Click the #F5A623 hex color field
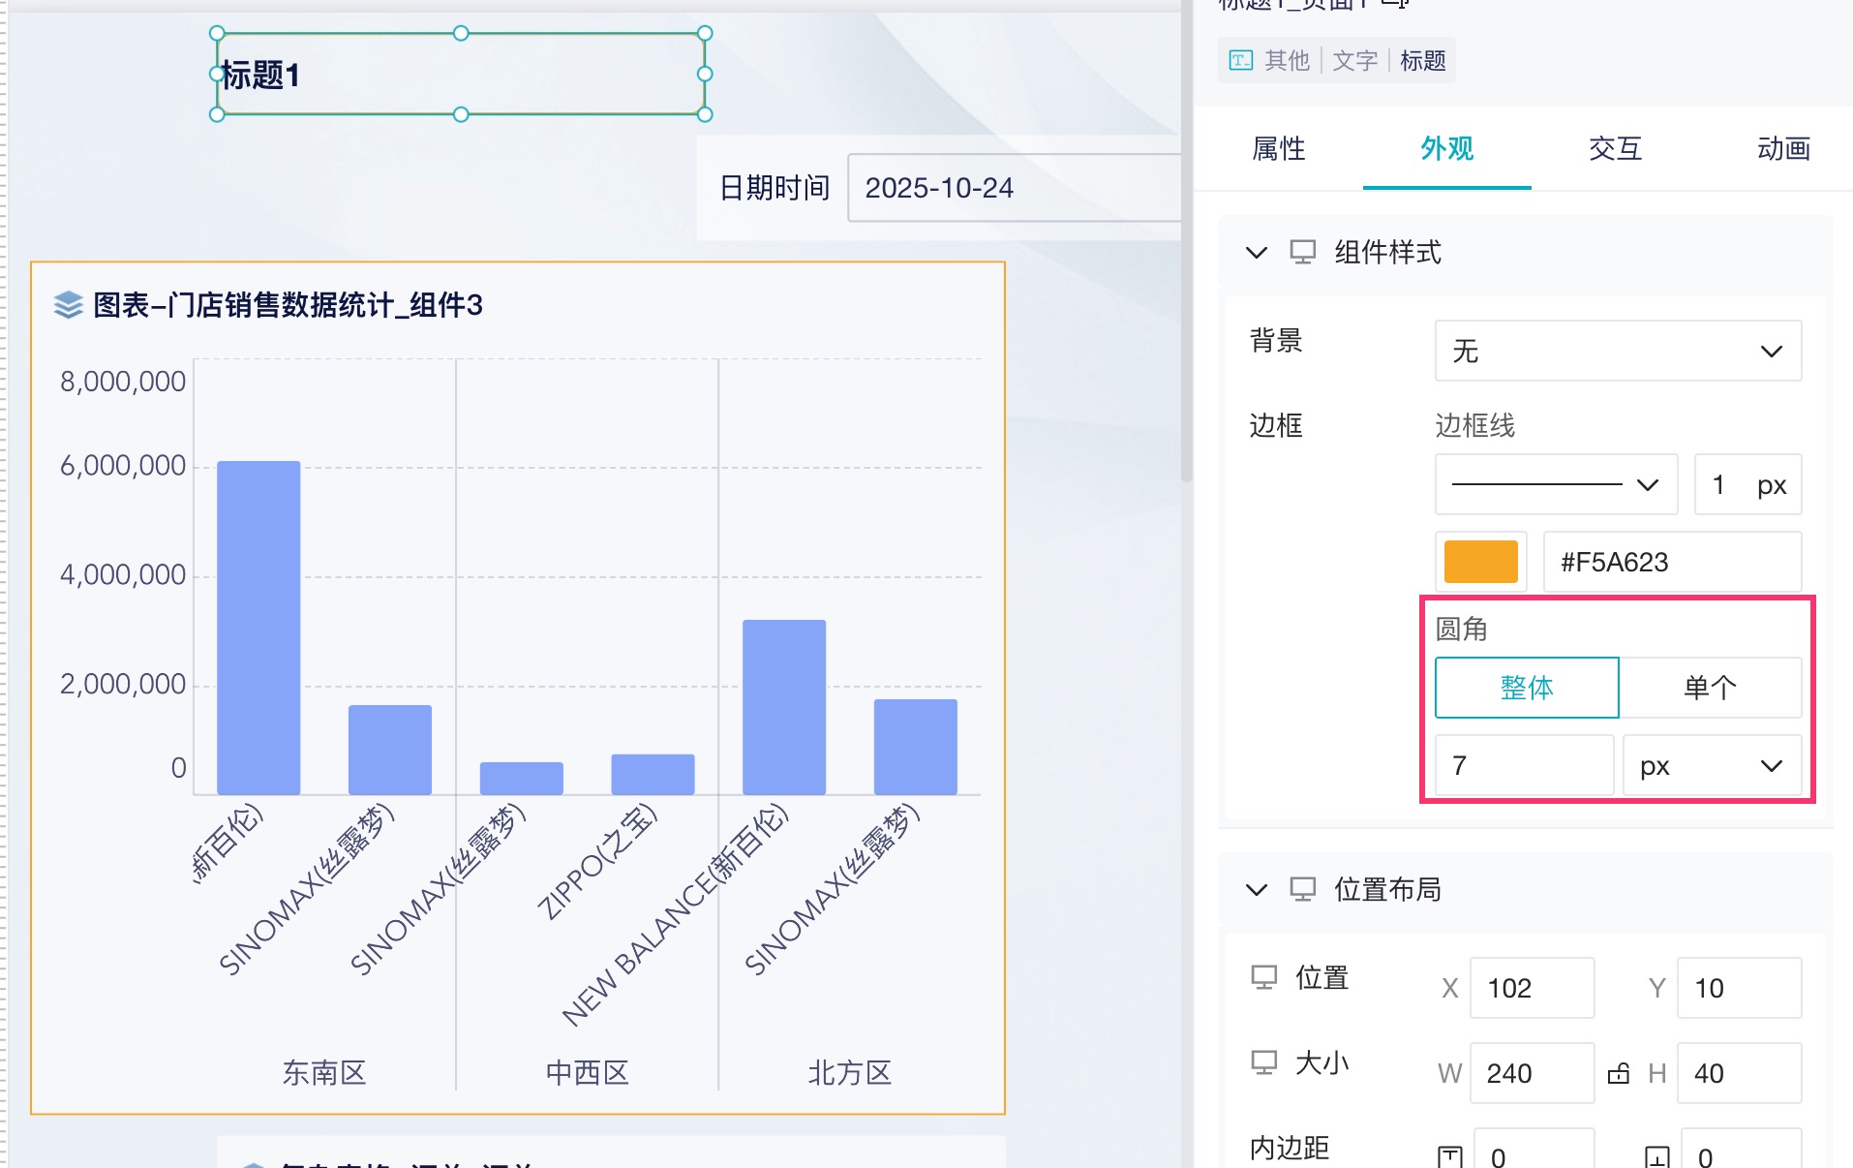Screen dimensions: 1853x1168 click(1672, 562)
